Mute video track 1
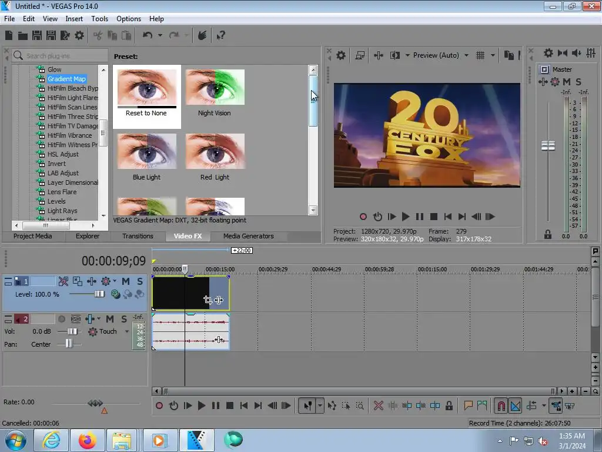Screen dimensions: 602x452 coord(126,281)
